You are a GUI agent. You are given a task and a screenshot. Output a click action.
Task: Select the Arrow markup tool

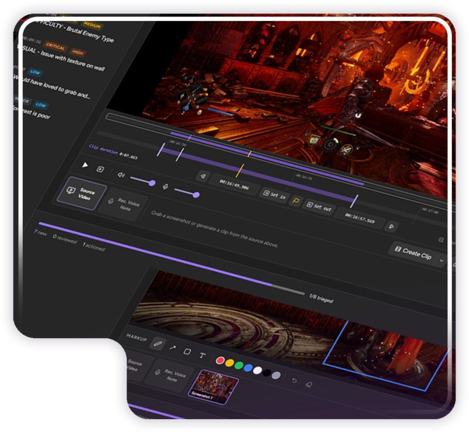[172, 348]
